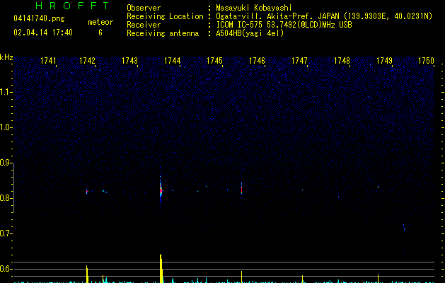Click time axis label 1746
Image resolution: width=445 pixels, height=283 pixels.
tap(257, 61)
